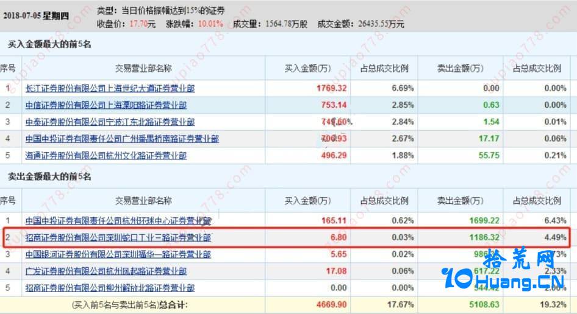Click 卖出金额(万) header in buy table
Image resolution: width=577 pixels, height=314 pixels.
pyautogui.click(x=461, y=68)
